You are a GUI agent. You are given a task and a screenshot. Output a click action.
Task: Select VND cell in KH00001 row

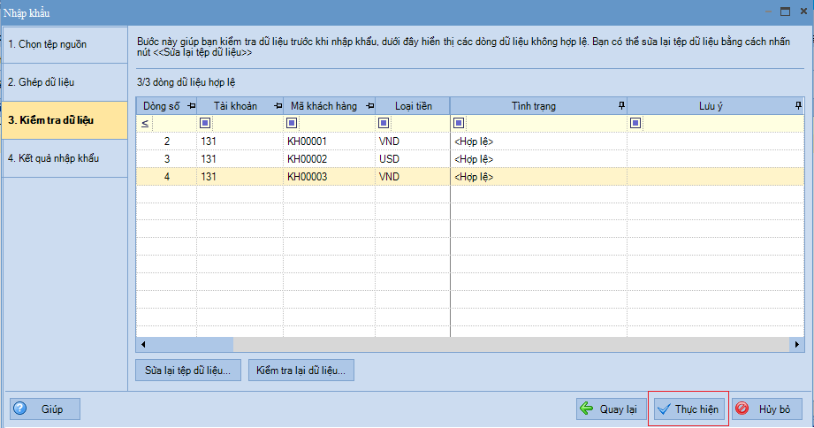[x=413, y=141]
